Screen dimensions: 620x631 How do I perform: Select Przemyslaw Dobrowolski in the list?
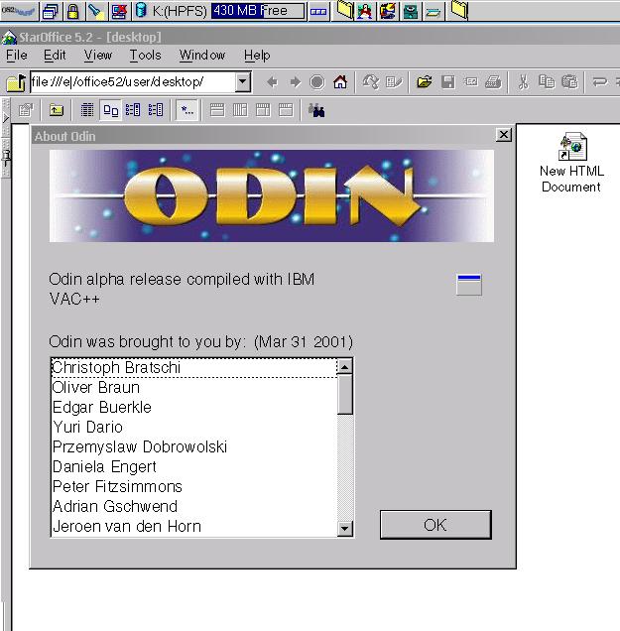pyautogui.click(x=194, y=446)
